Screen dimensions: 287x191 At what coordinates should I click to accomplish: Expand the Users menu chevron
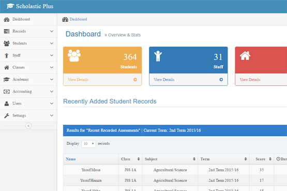pos(52,104)
